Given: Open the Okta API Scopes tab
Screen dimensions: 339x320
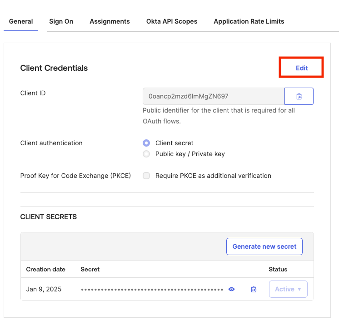Looking at the screenshot, I should pos(172,21).
